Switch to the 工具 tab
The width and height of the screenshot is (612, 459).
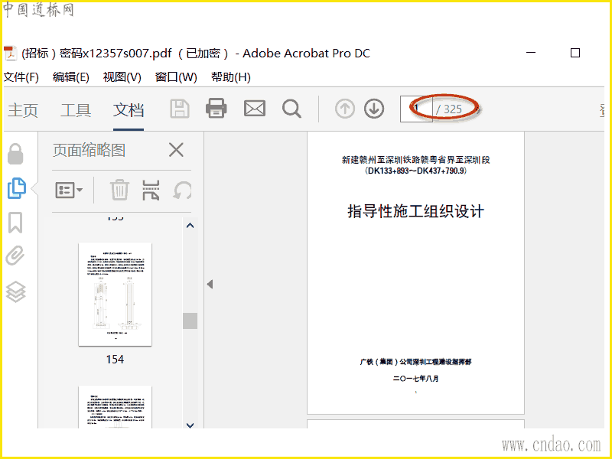tap(76, 110)
